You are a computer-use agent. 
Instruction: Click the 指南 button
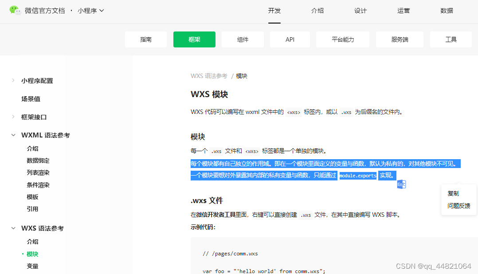pyautogui.click(x=145, y=39)
